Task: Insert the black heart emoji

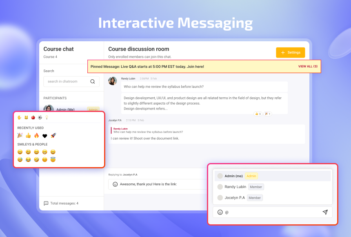Action: click(x=45, y=136)
